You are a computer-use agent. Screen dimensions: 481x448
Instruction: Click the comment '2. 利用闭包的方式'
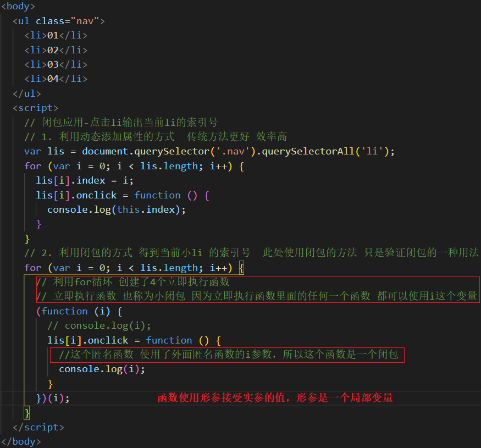pos(252,253)
